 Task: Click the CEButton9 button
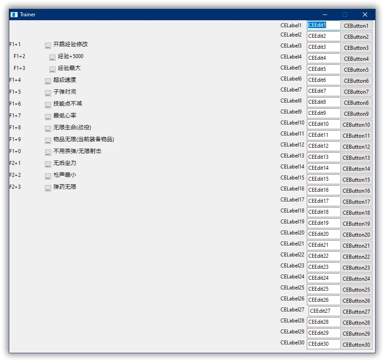(356, 114)
